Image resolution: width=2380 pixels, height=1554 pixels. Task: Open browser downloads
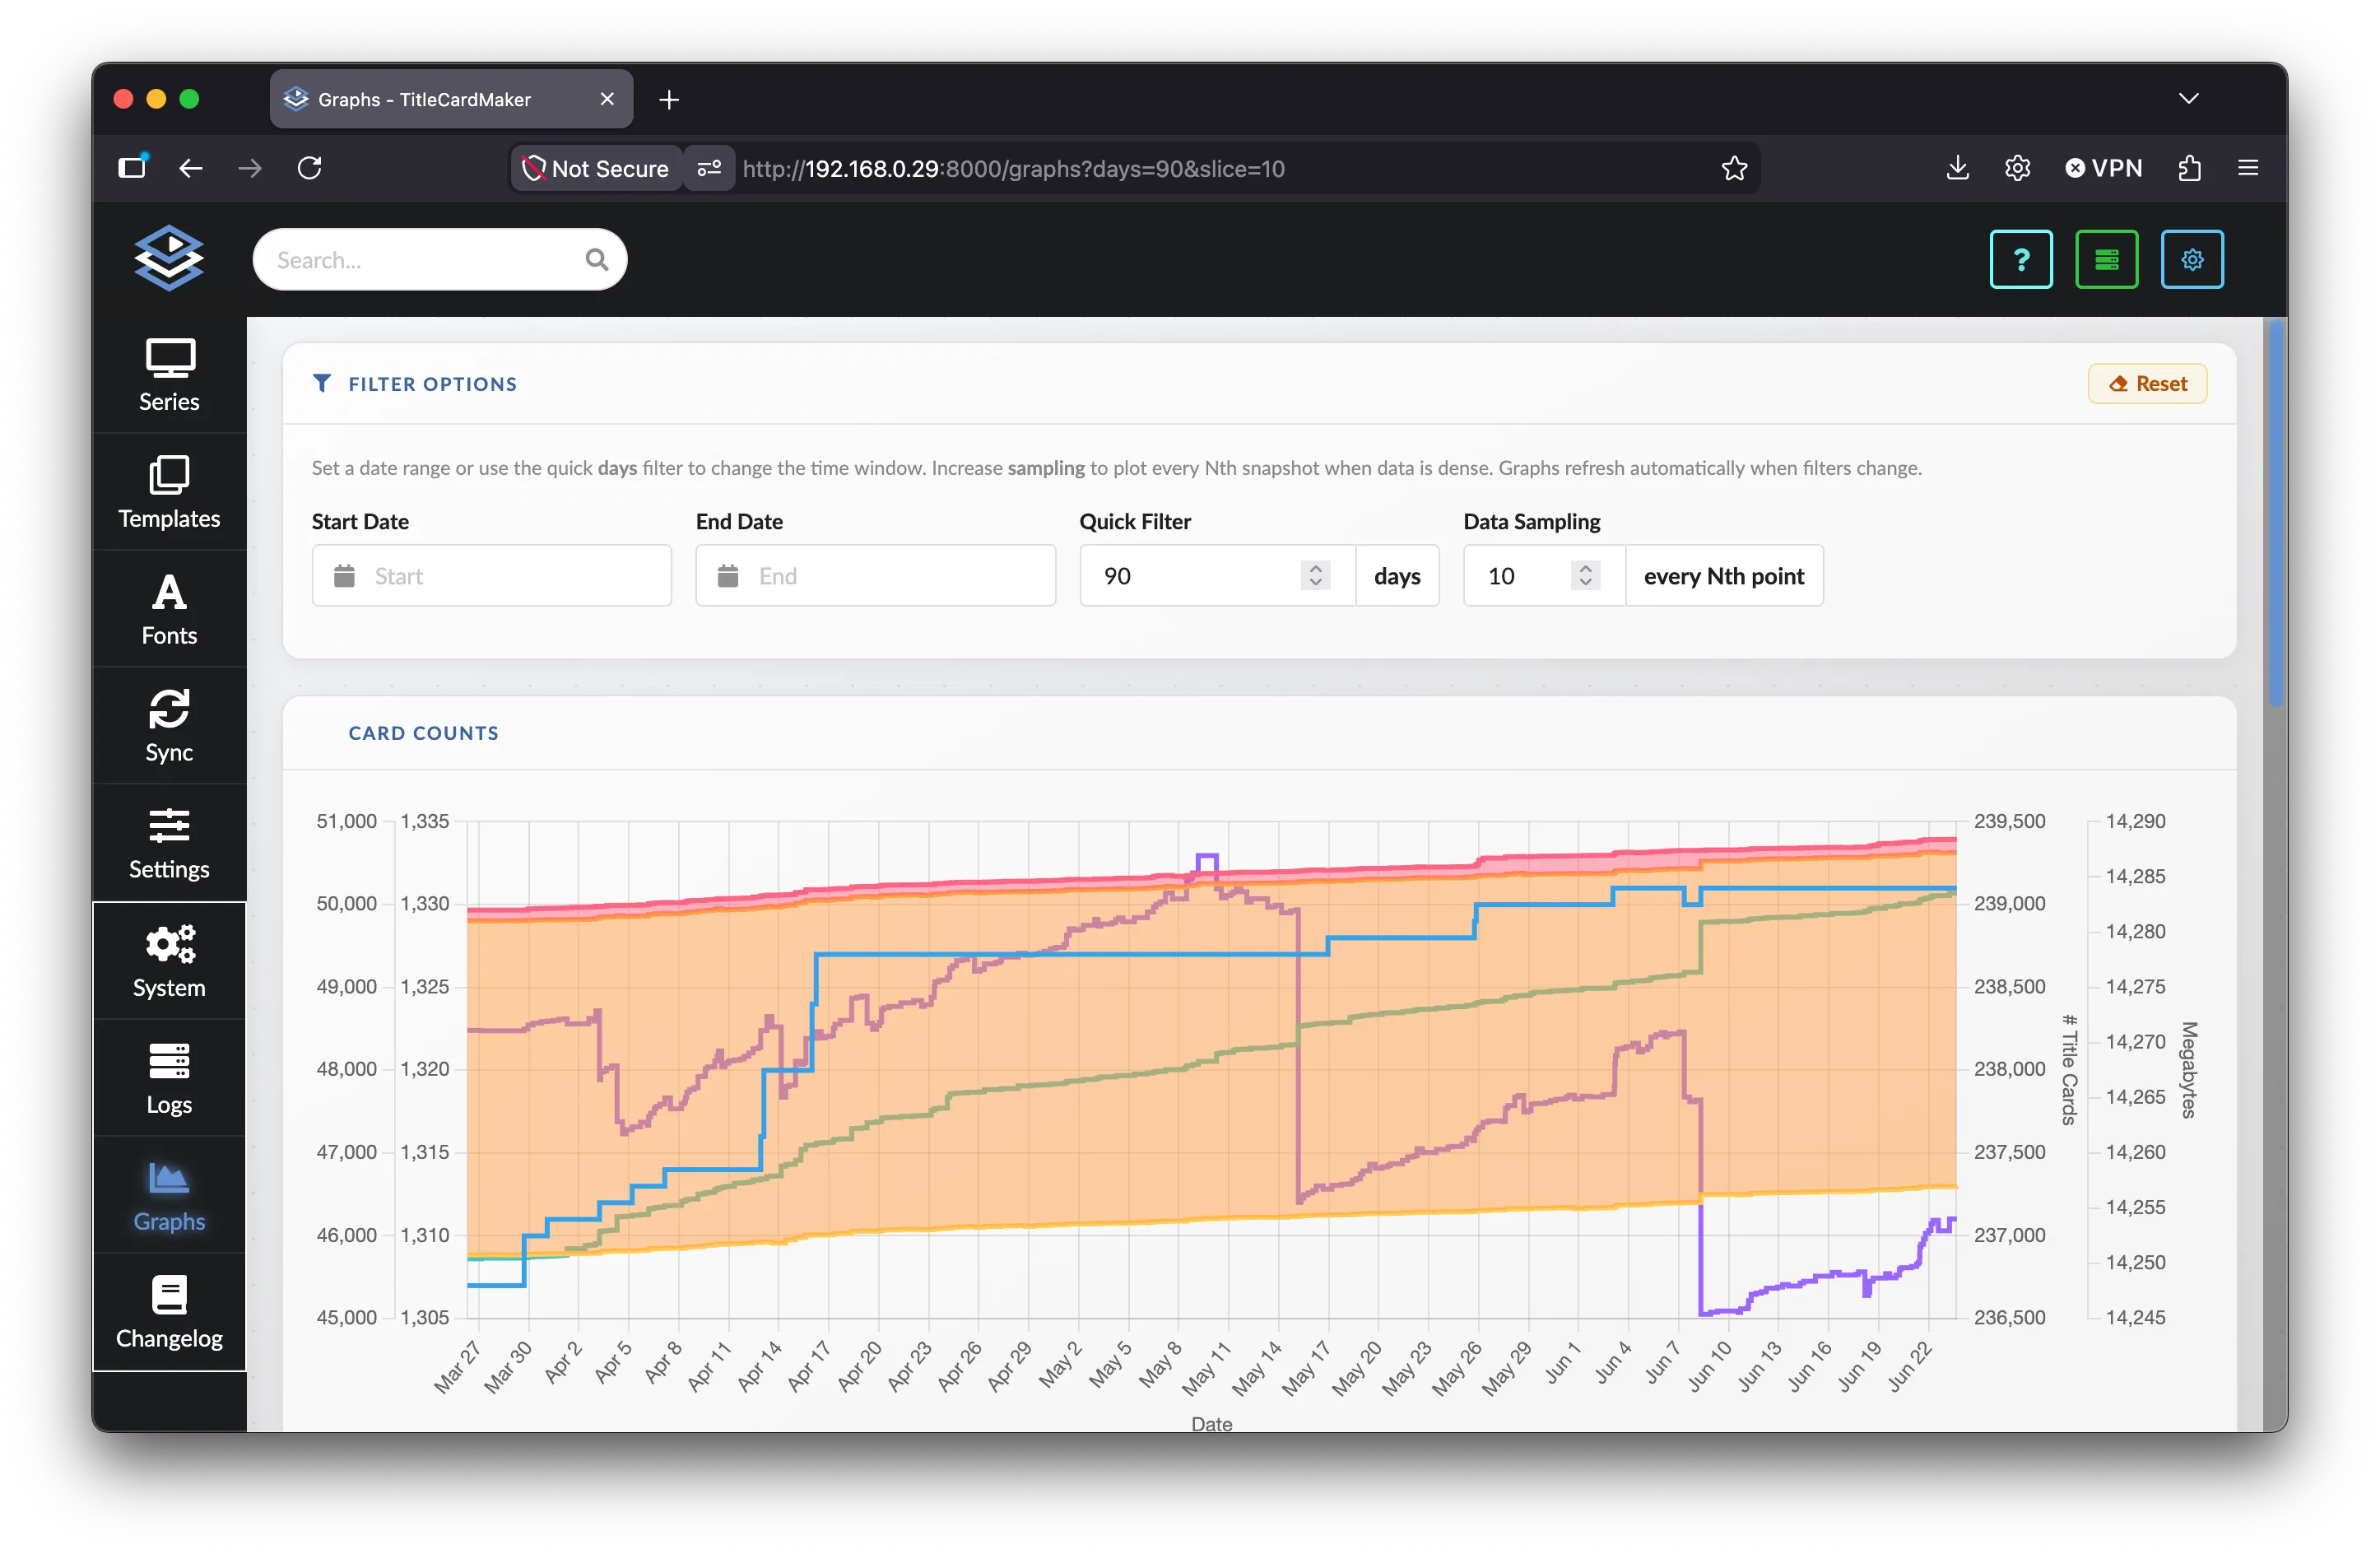(x=1958, y=168)
